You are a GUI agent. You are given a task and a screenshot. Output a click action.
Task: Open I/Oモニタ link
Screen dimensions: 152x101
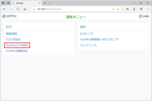86,34
